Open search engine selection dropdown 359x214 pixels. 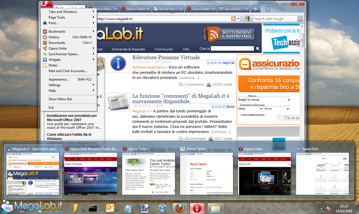point(251,19)
